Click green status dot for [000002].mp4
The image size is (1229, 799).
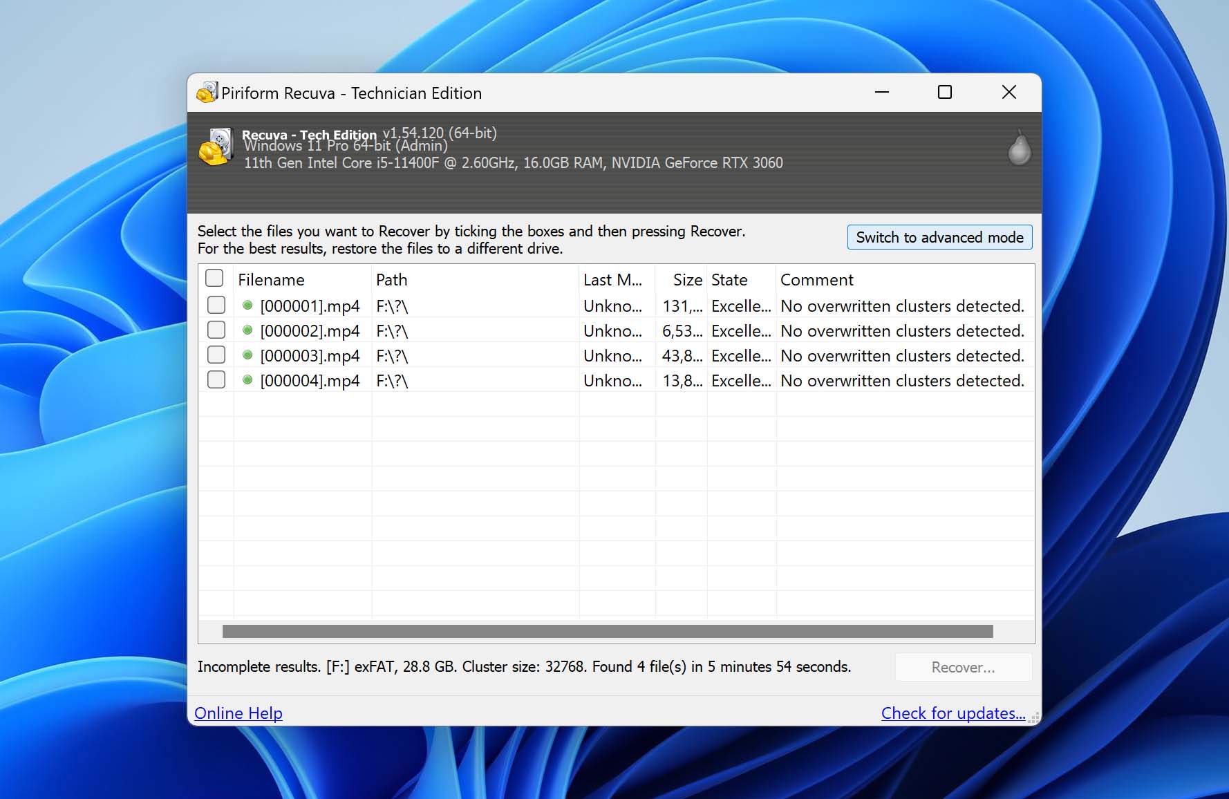point(247,330)
